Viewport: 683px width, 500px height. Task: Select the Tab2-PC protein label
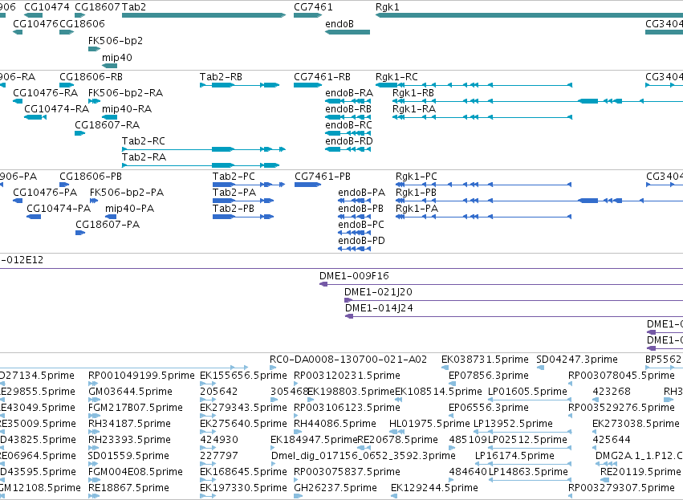coord(234,177)
